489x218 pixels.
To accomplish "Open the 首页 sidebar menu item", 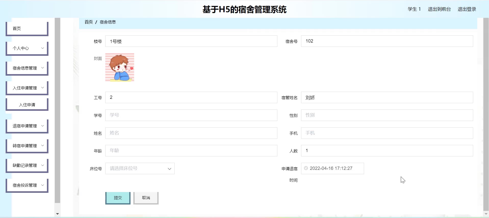I will point(27,29).
